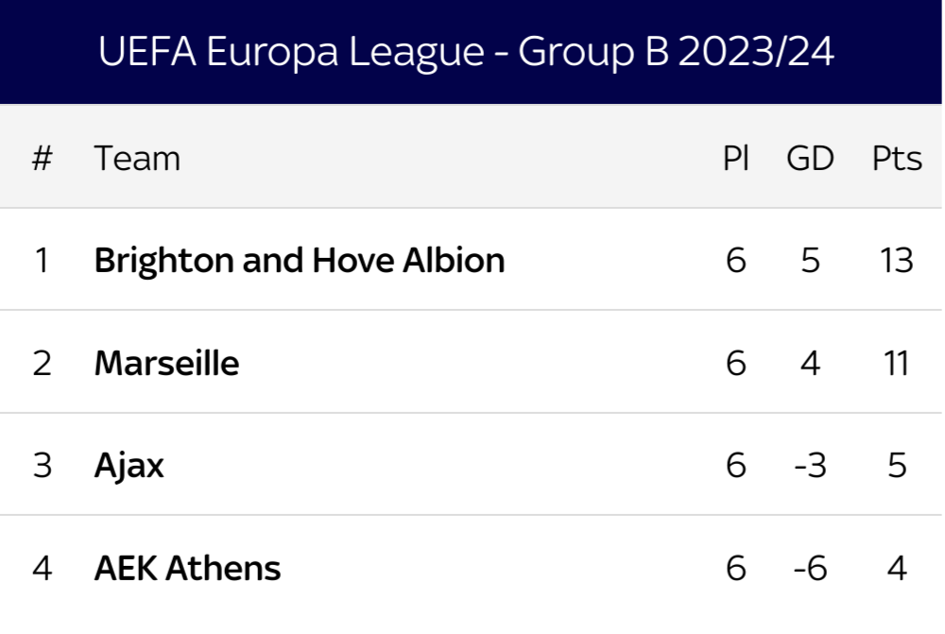The image size is (945, 634).
Task: Click the Pts column header
Action: [x=897, y=159]
